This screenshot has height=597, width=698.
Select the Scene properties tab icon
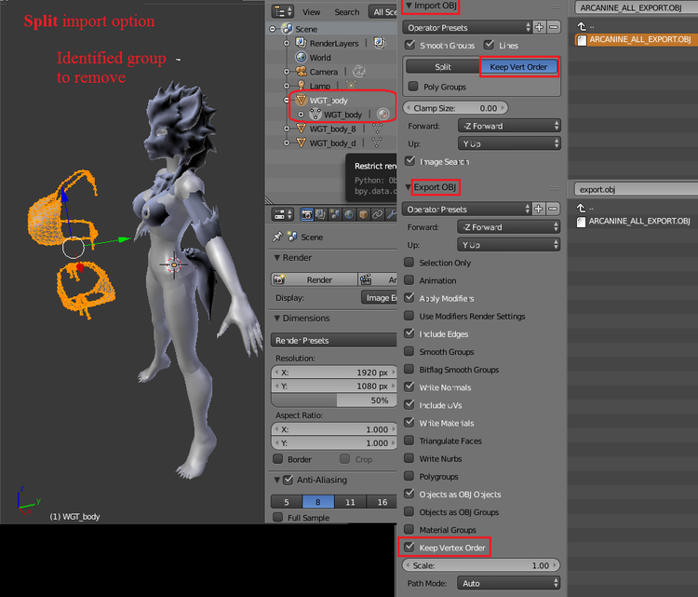click(x=335, y=215)
